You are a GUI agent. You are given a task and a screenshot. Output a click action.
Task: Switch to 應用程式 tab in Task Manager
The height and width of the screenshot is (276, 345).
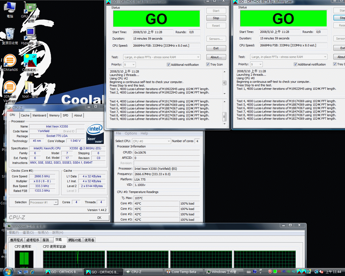[x=16, y=240]
